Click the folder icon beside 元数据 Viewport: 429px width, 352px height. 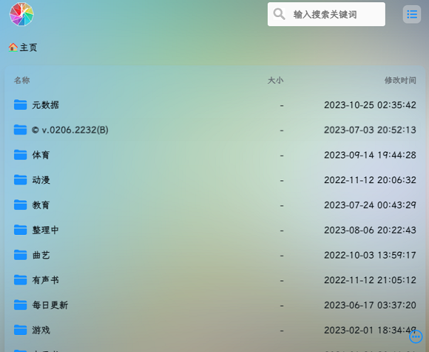20,105
